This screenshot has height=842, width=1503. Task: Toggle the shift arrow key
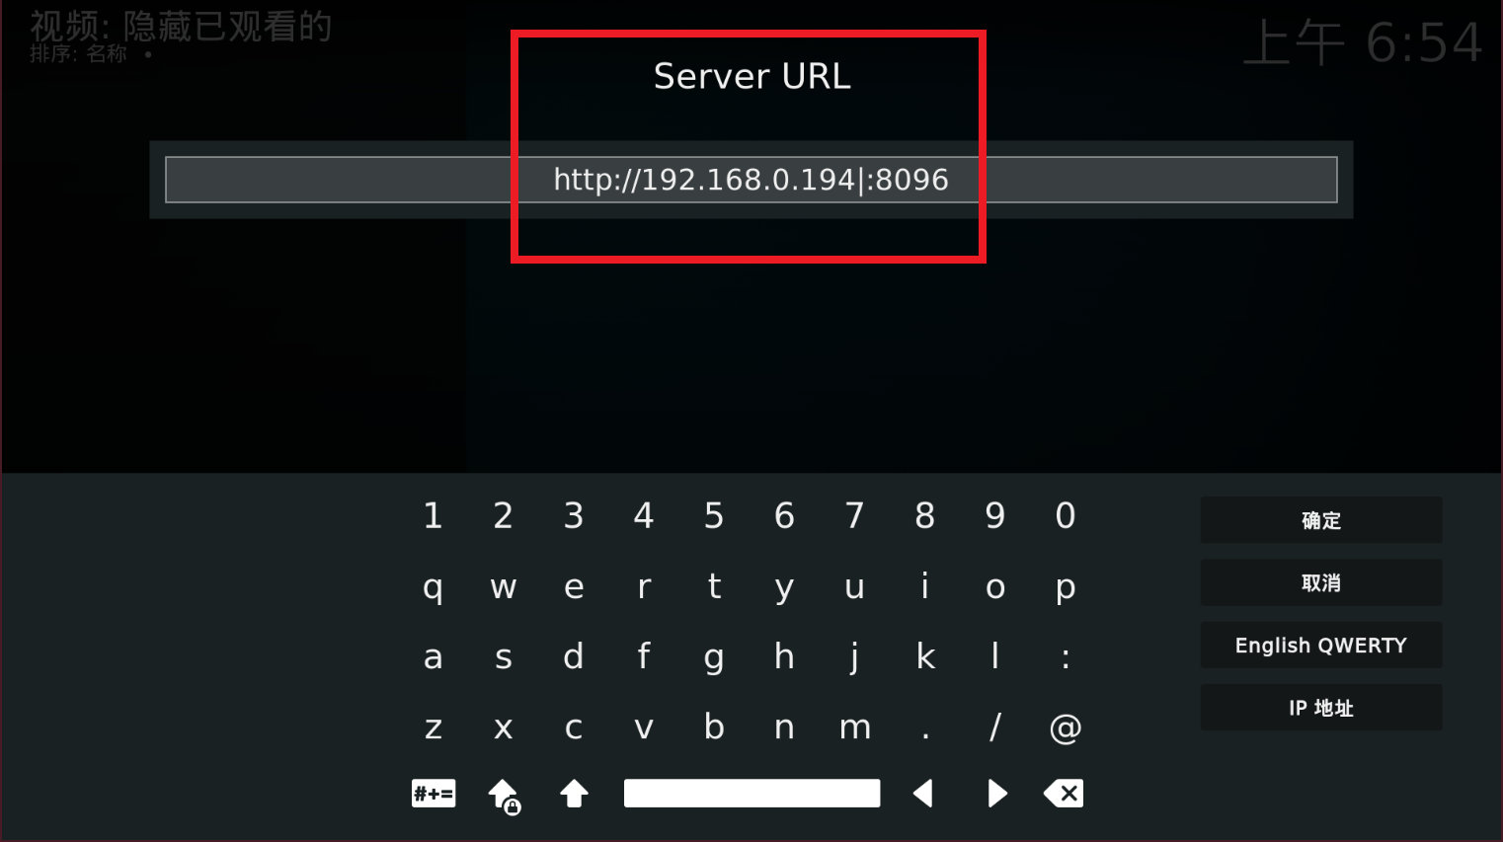coord(574,794)
